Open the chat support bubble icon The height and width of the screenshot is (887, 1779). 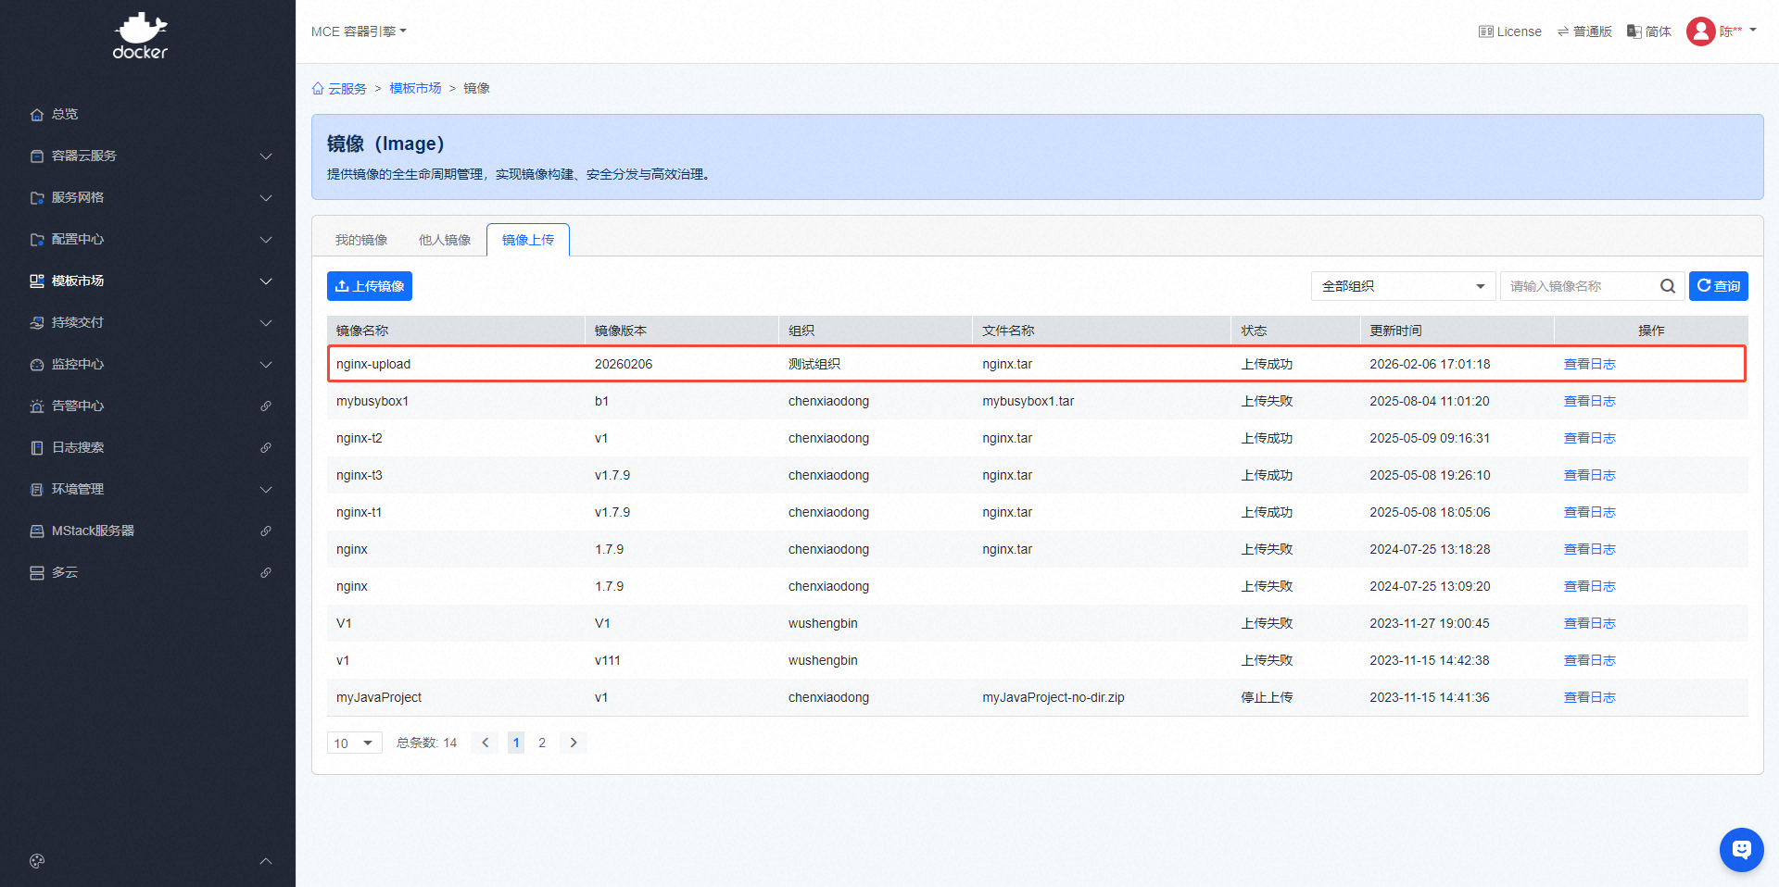(1741, 849)
